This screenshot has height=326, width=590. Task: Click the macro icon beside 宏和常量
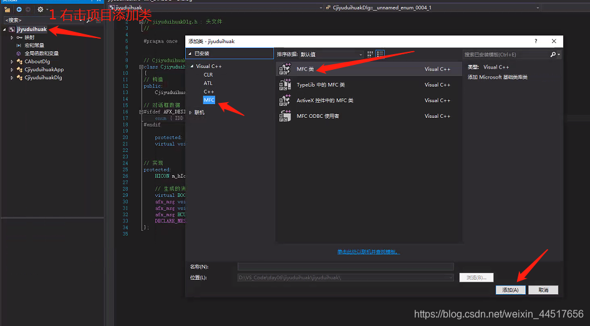(x=19, y=46)
